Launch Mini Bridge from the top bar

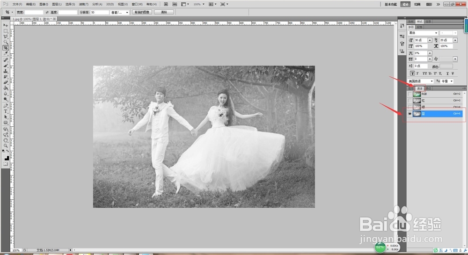[175, 4]
